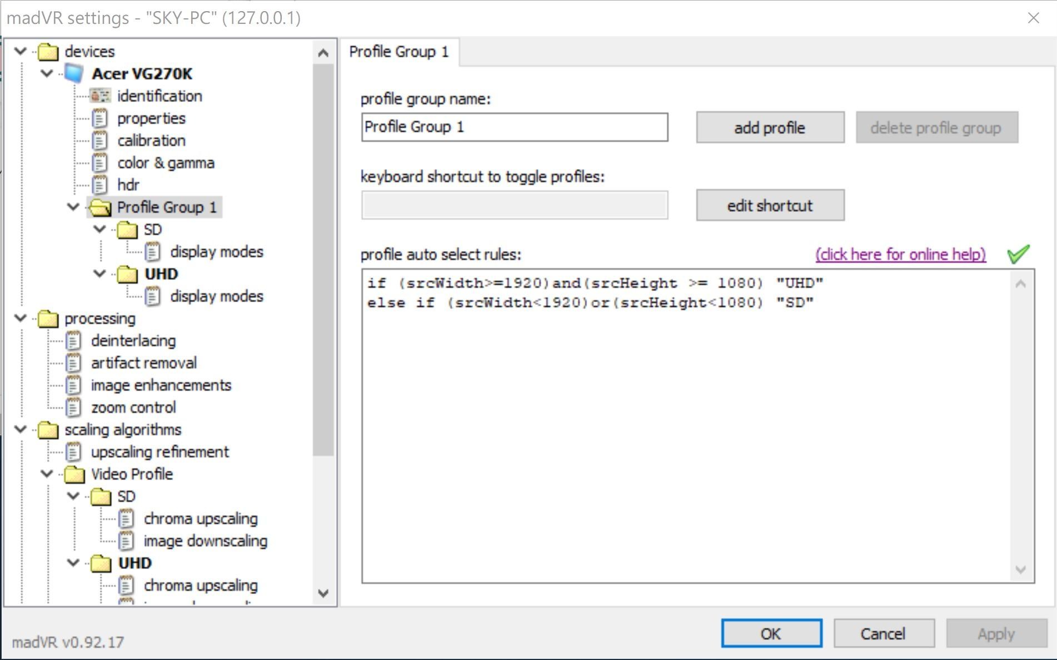The height and width of the screenshot is (660, 1057).
Task: Click the tree panel scrollbar thumb
Action: [323, 260]
